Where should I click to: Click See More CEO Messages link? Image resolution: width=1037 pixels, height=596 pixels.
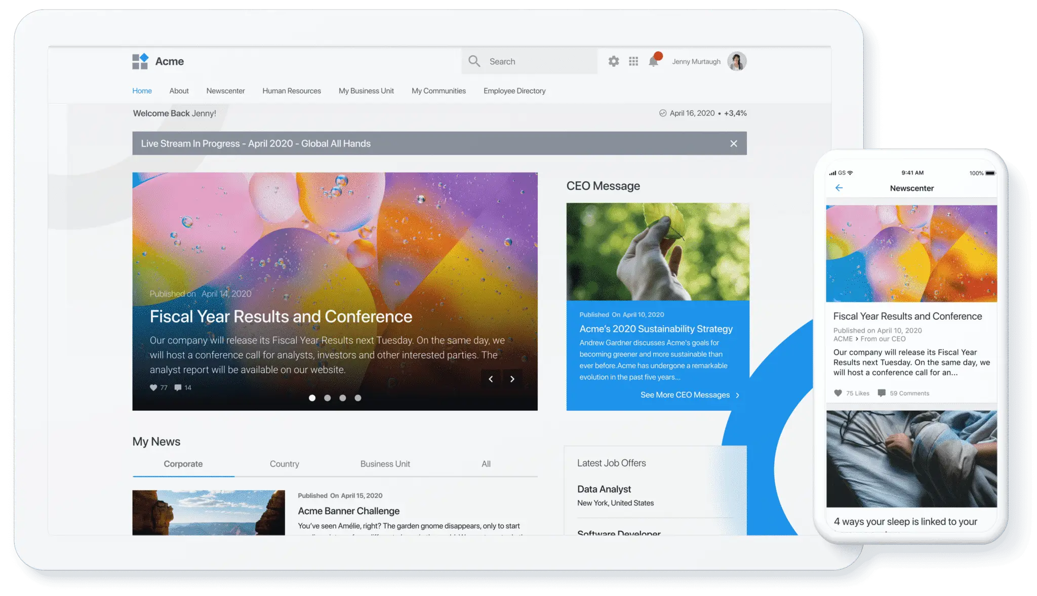685,395
